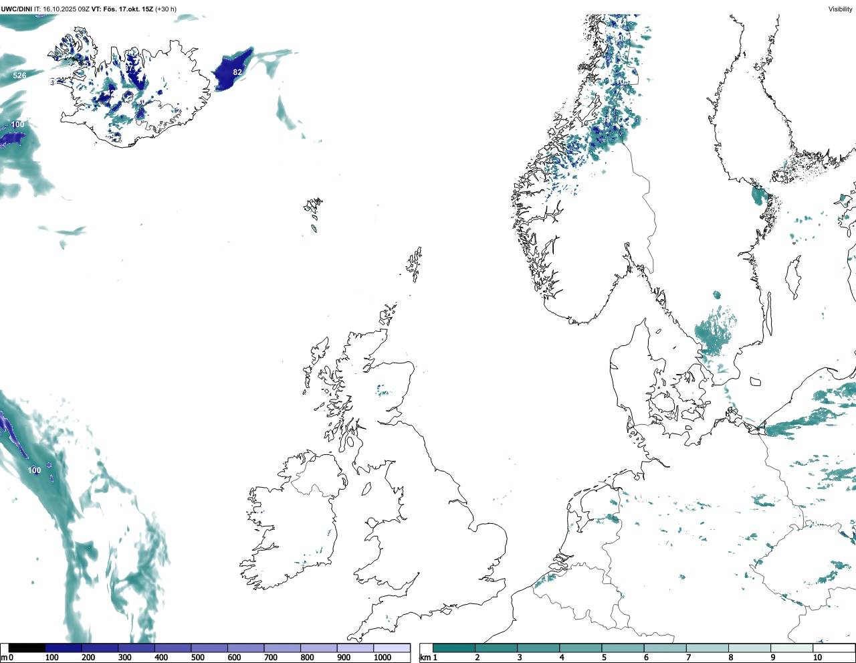856x663 pixels.
Task: Click the "200" tick on the metre legend
Action: 88,658
